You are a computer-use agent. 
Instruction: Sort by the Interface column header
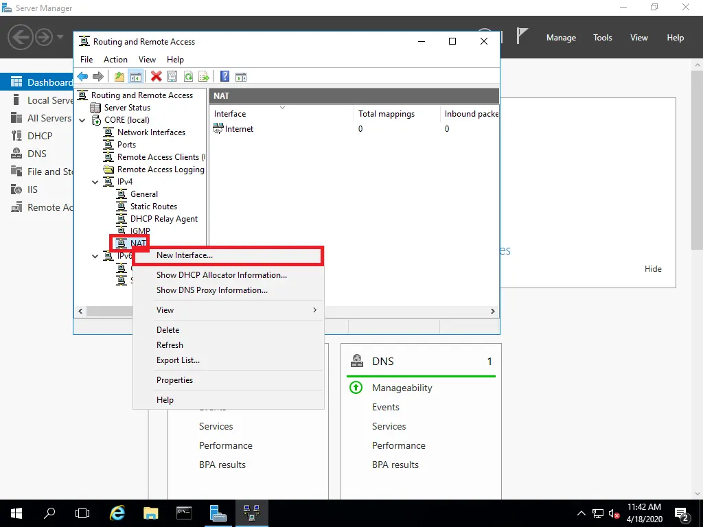click(x=281, y=114)
